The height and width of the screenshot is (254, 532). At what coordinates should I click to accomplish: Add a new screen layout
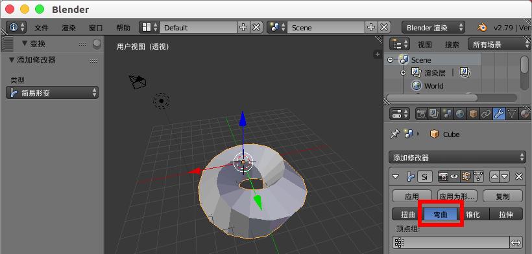(243, 27)
